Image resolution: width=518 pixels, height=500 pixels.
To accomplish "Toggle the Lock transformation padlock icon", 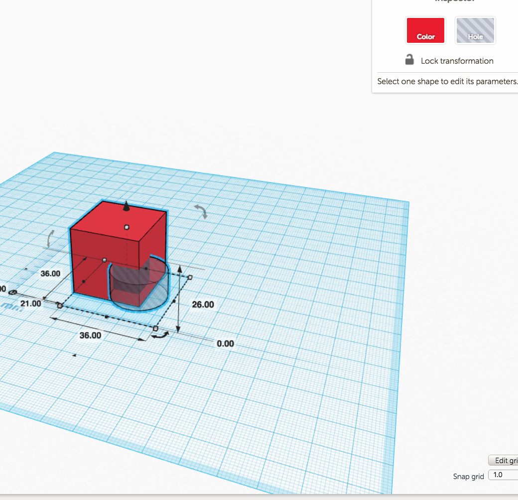I will (x=409, y=60).
